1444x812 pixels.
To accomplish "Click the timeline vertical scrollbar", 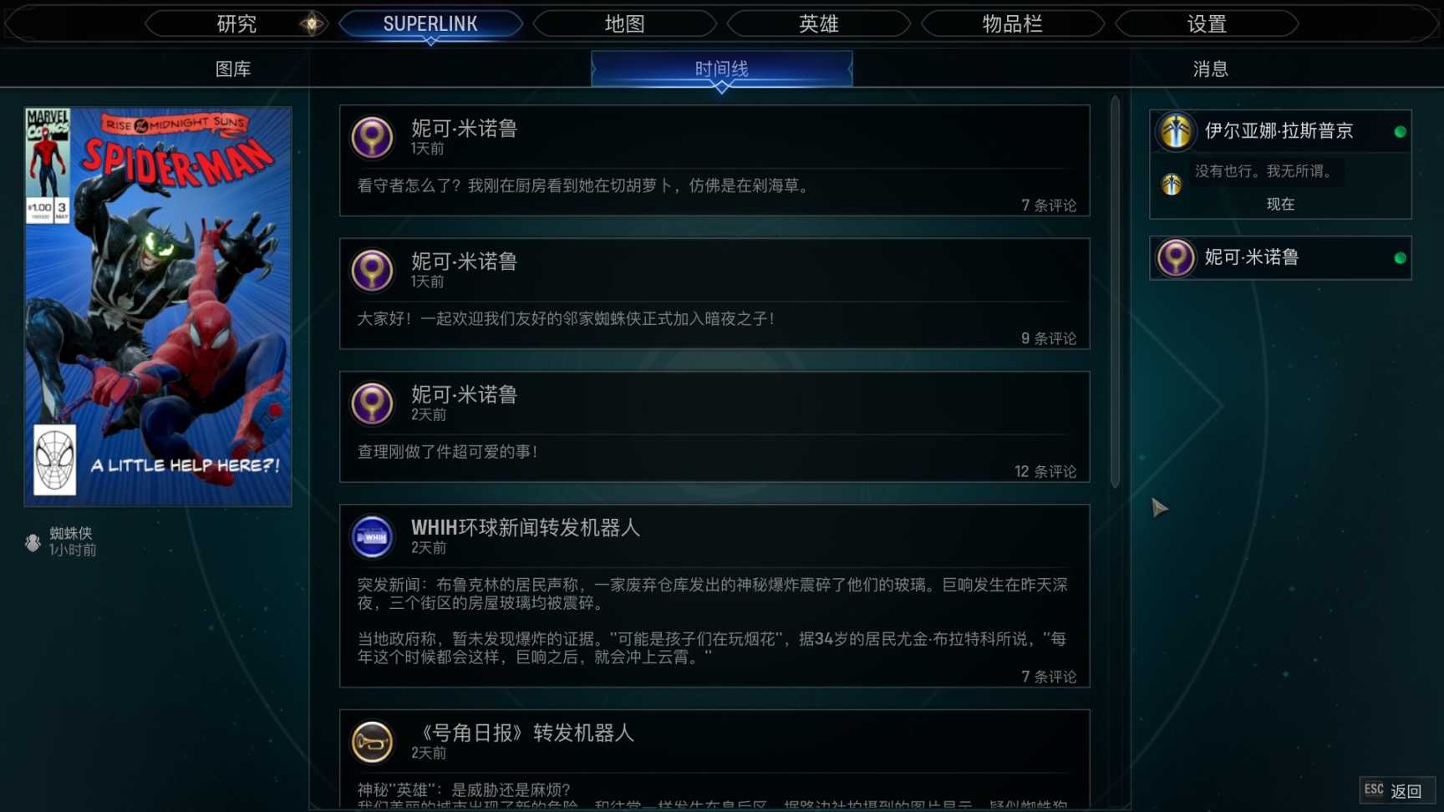I will coord(1115,292).
